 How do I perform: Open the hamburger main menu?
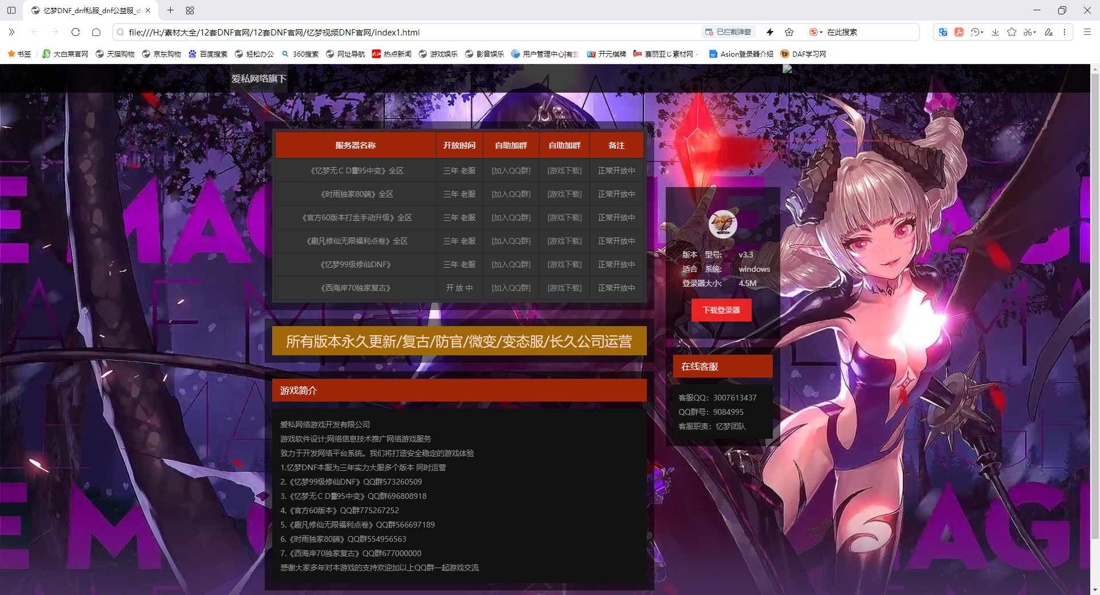1087,32
